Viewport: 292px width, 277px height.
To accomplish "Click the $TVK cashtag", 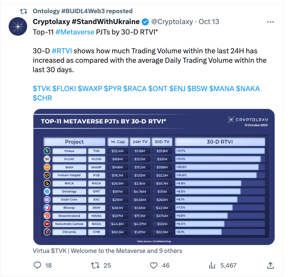I will pyautogui.click(x=41, y=89).
